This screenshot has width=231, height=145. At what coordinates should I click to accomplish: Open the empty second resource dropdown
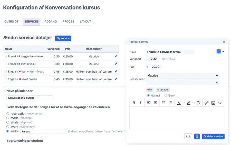[182, 82]
